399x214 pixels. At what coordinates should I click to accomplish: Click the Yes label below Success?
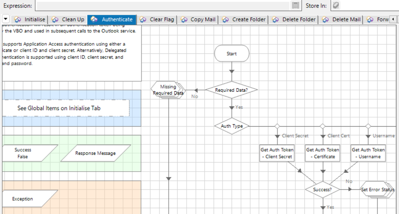coord(330,207)
